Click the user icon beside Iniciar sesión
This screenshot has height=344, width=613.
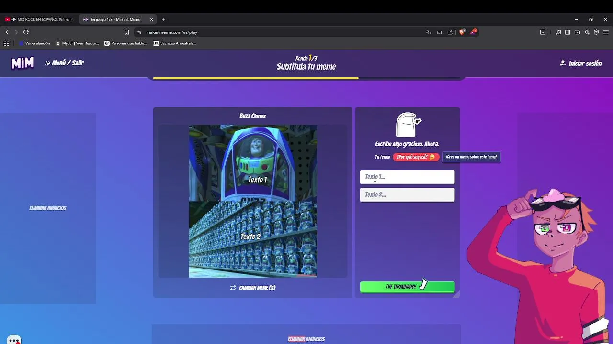point(563,63)
